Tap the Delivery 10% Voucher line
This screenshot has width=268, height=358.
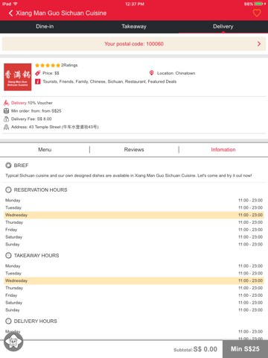[32, 103]
